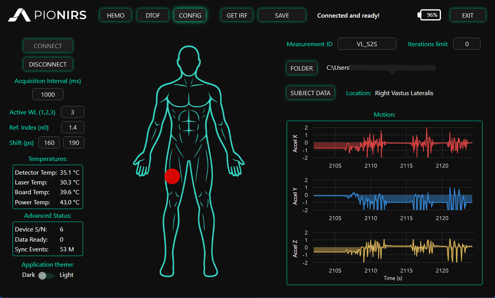Click the 'Temperatures:' heading
495x298 pixels.
[48, 159]
